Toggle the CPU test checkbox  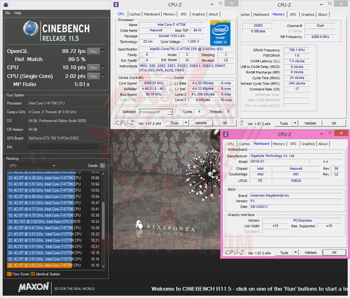(104, 67)
